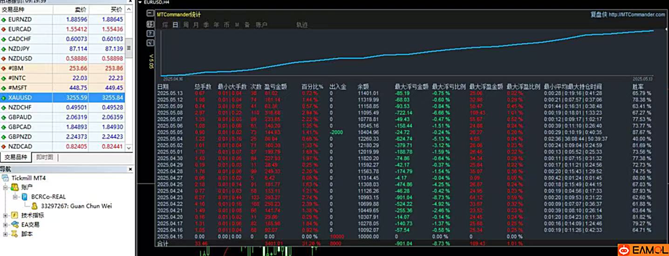Image resolution: width=669 pixels, height=256 pixels.
Task: Click the EA交易 expert advisor icon
Action: pyautogui.click(x=15, y=224)
